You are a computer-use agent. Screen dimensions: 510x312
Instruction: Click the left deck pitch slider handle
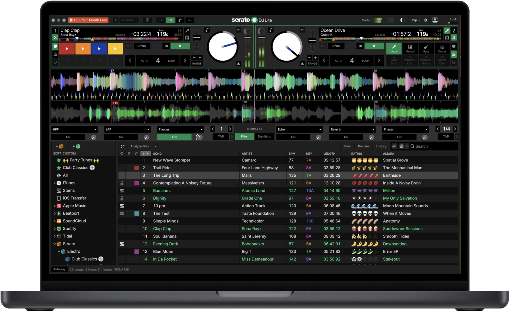coord(197,38)
